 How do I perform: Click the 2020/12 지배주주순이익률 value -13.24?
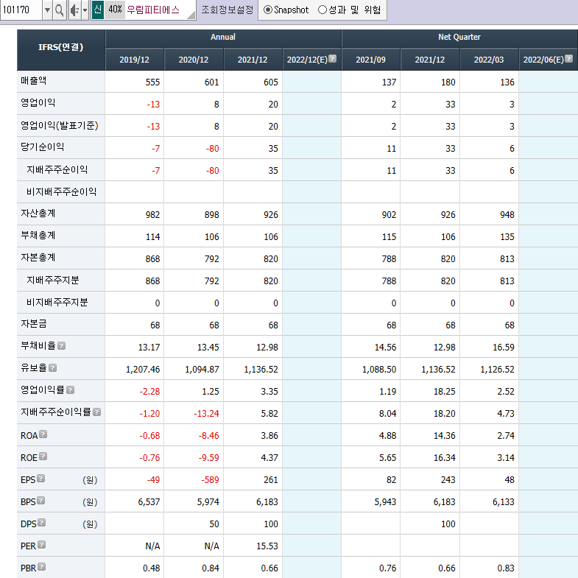point(206,414)
